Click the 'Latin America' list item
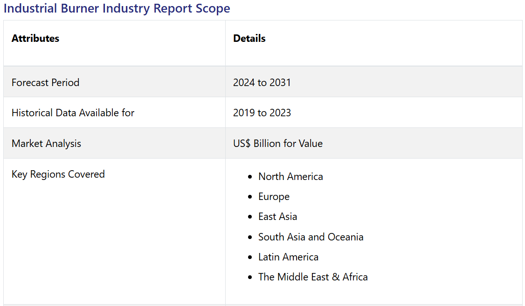Screen dimensions: 525x306 point(288,257)
